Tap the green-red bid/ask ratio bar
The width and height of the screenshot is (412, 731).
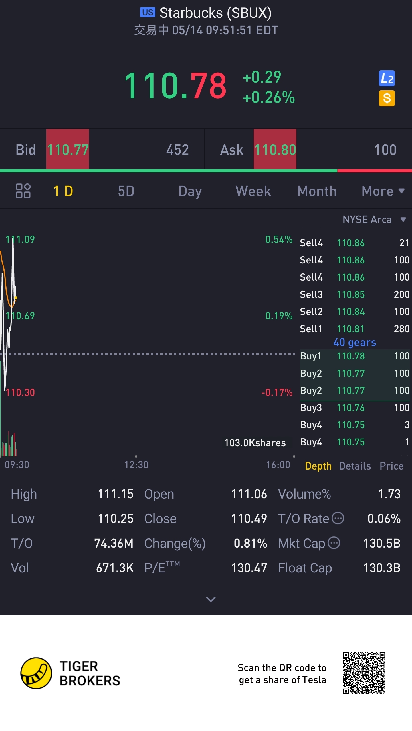pyautogui.click(x=206, y=171)
